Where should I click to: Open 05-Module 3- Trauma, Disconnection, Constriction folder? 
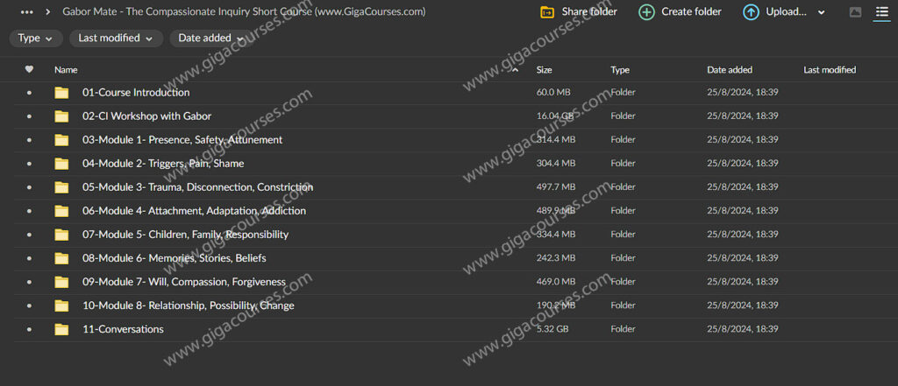click(197, 187)
